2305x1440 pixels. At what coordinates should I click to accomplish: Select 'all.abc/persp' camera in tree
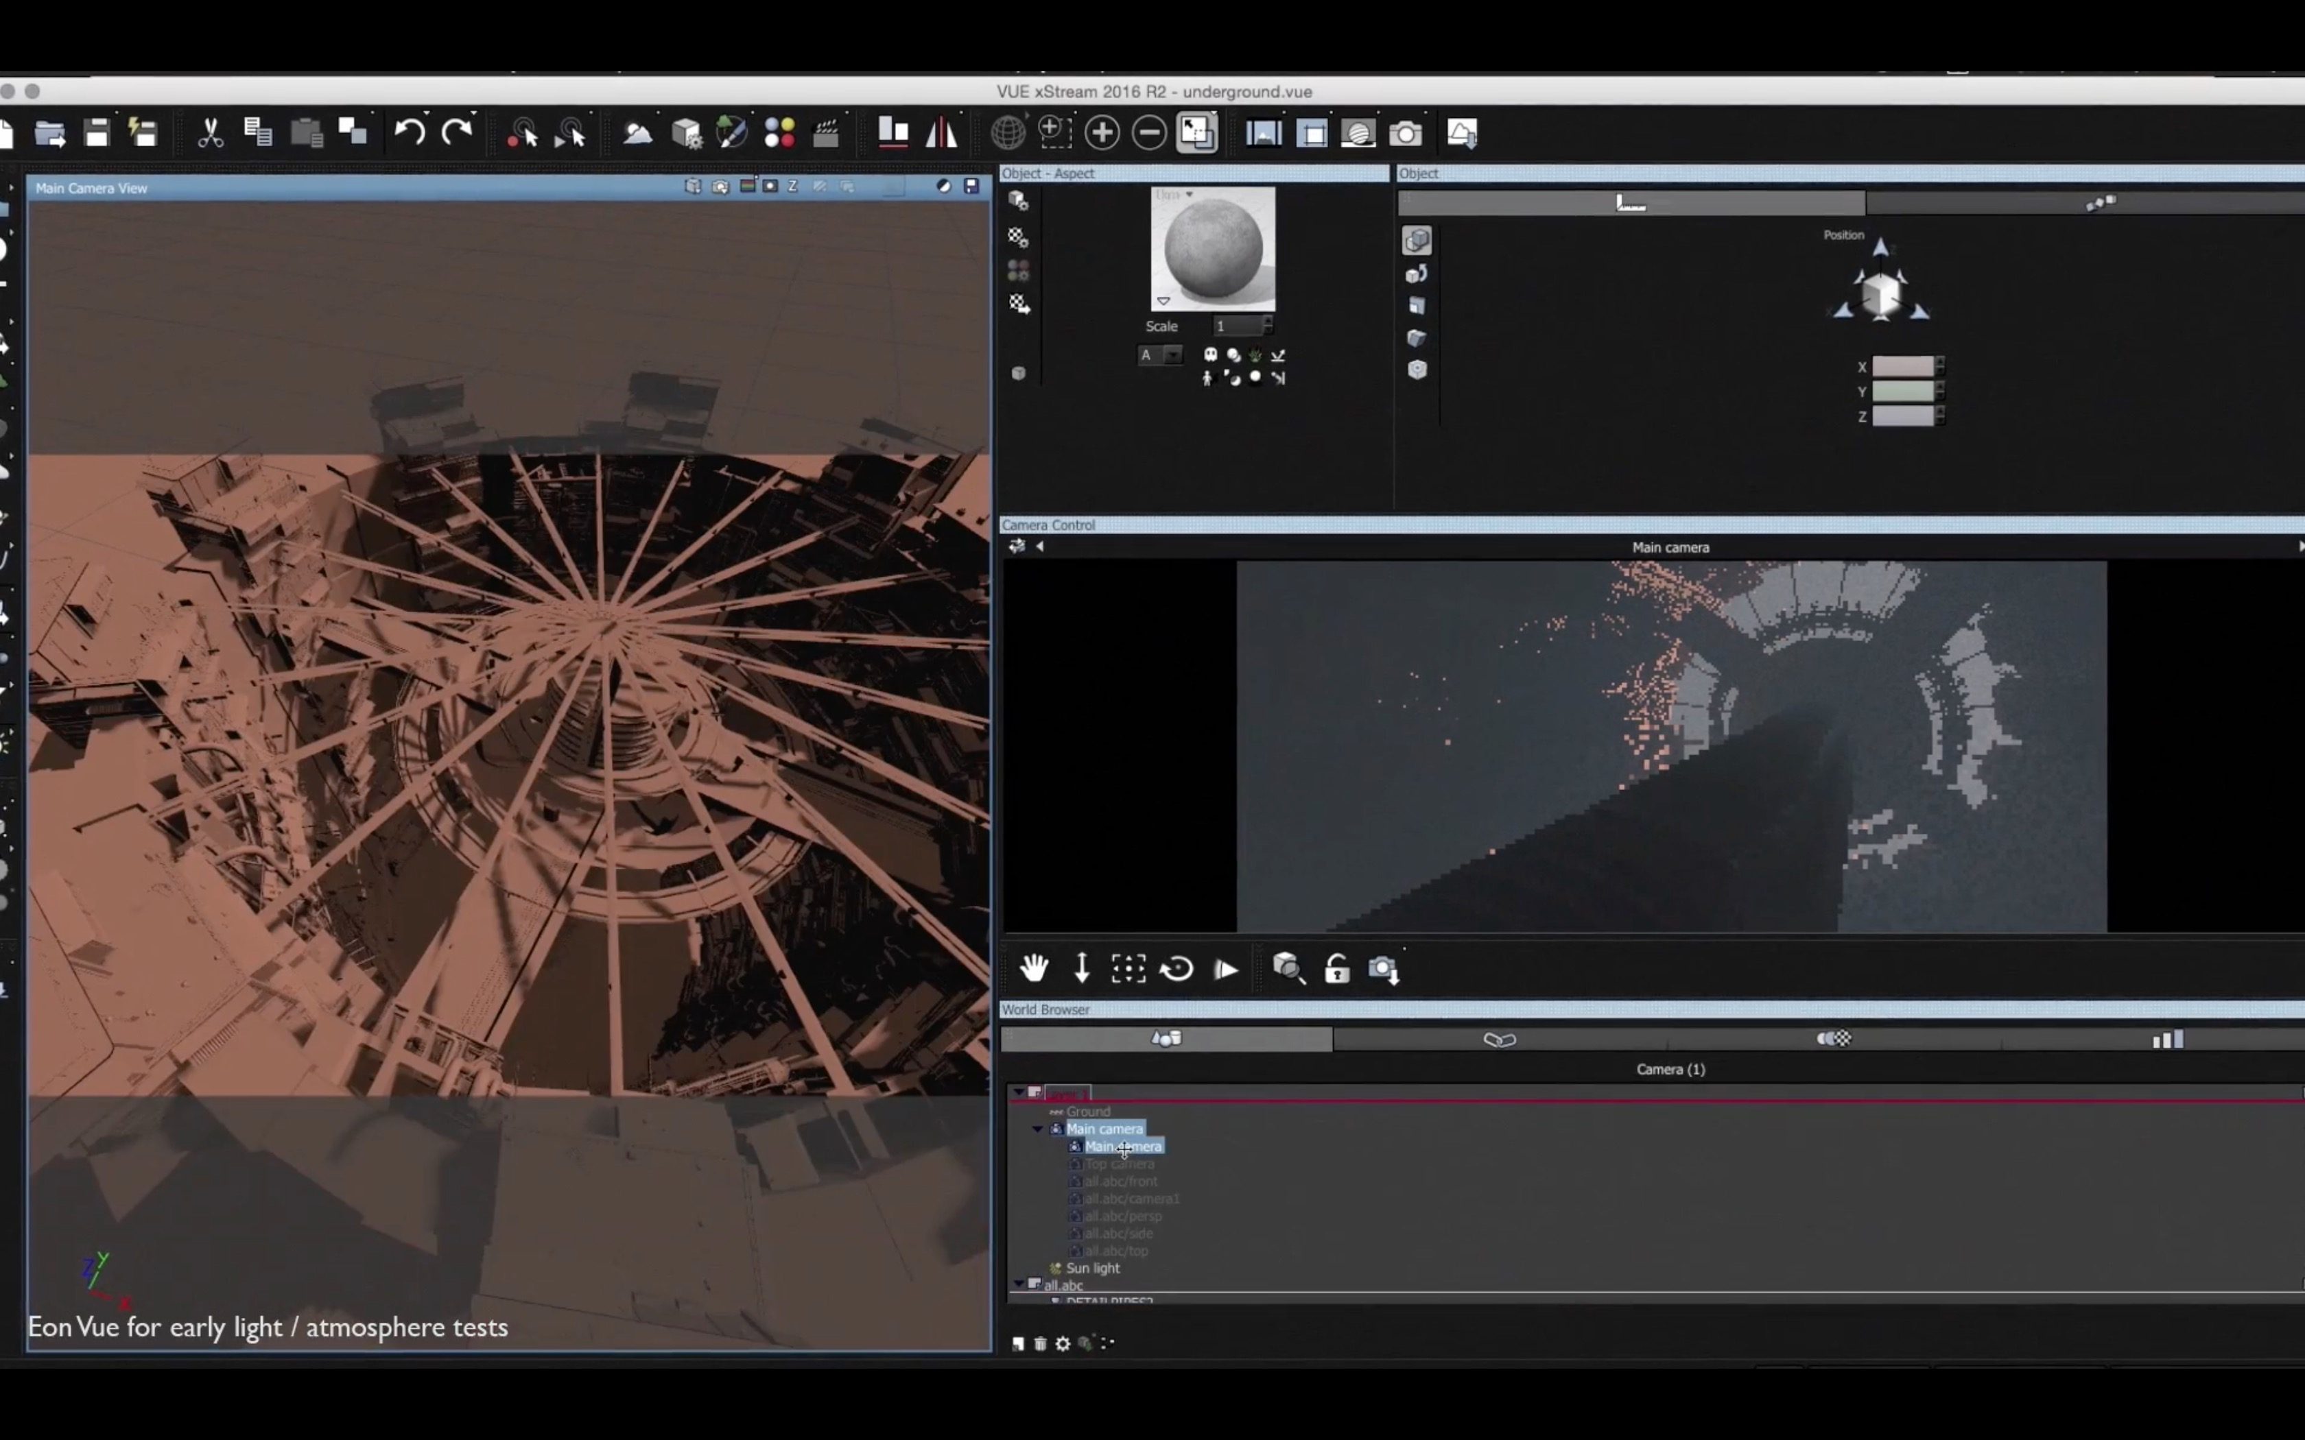tap(1123, 1216)
